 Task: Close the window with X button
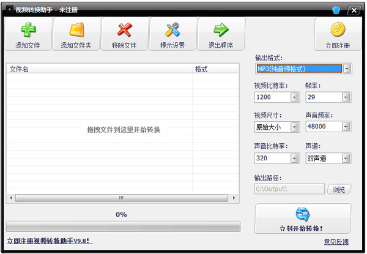point(354,10)
